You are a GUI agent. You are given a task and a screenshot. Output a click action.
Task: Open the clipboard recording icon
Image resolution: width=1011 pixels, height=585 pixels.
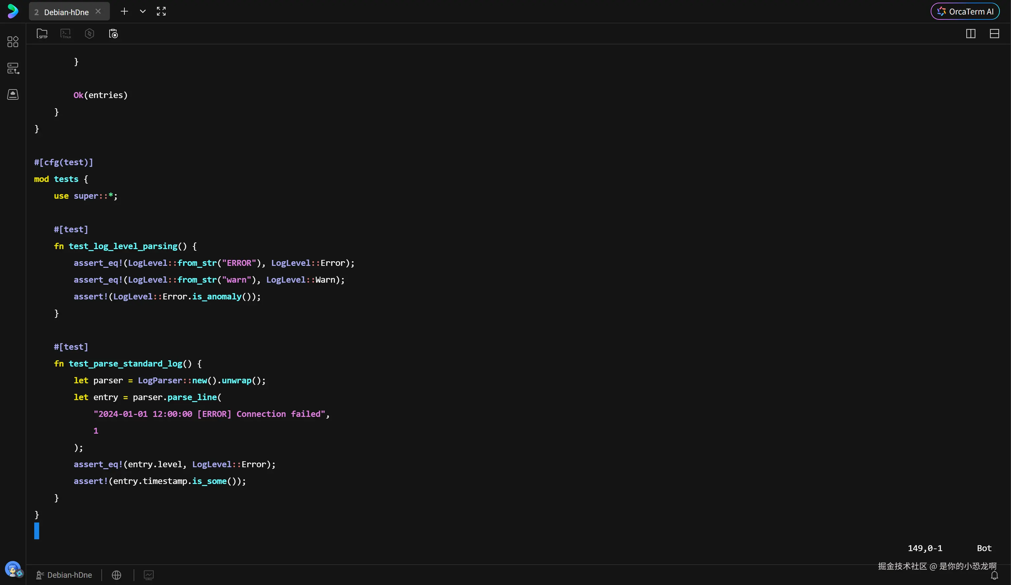[x=114, y=34]
